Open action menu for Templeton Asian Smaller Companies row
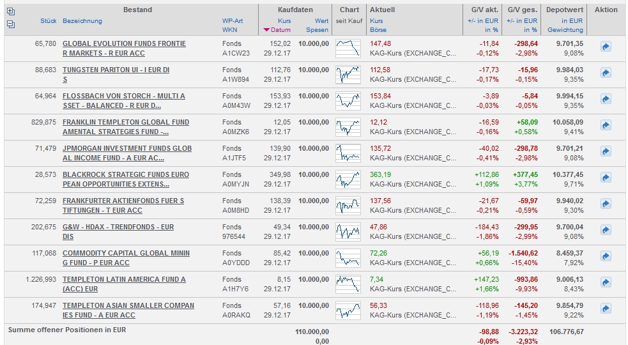The width and height of the screenshot is (628, 345). [606, 309]
